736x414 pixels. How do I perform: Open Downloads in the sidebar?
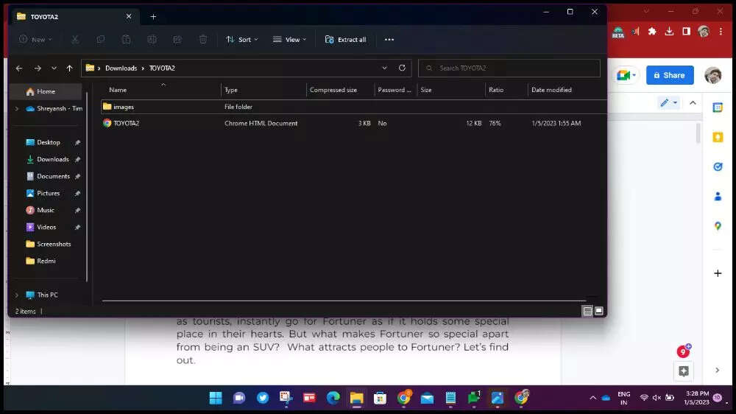pos(52,159)
